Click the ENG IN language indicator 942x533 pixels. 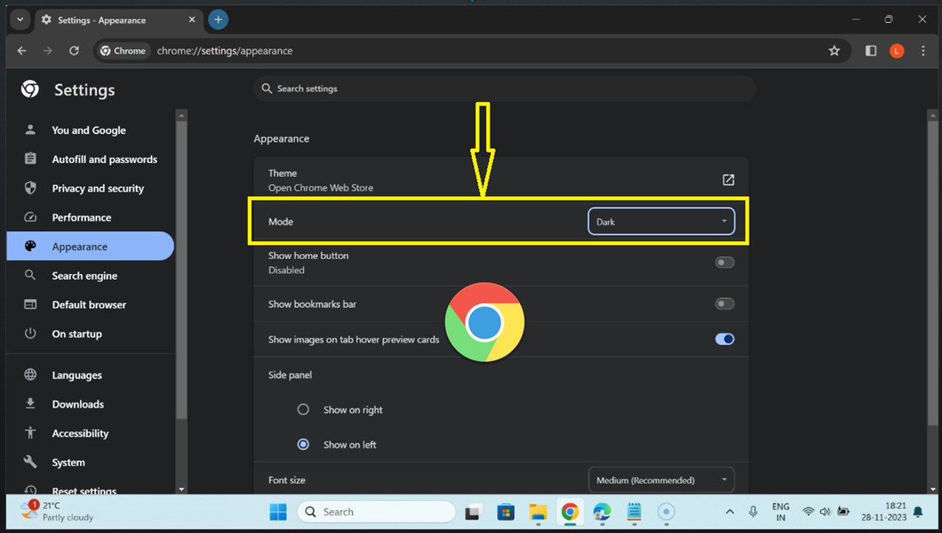point(781,512)
